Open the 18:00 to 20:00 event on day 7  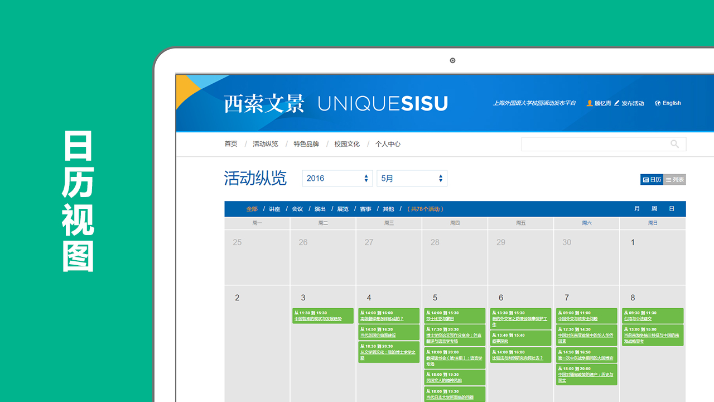(x=586, y=375)
